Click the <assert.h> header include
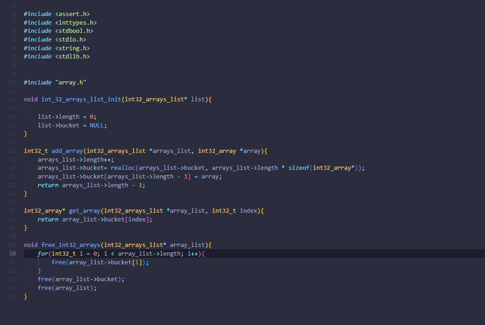Screen dimensions: 485x325 pyautogui.click(x=73, y=14)
